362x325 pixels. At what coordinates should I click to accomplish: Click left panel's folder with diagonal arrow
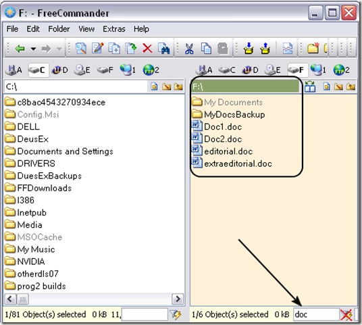click(x=166, y=86)
